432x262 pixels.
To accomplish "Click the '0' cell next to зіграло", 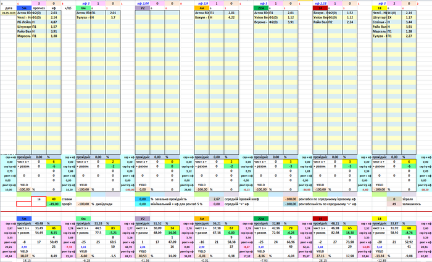I will pos(394,199).
